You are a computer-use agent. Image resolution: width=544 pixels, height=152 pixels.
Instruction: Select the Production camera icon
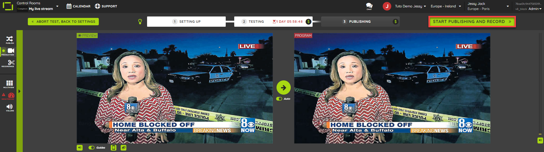click(11, 51)
